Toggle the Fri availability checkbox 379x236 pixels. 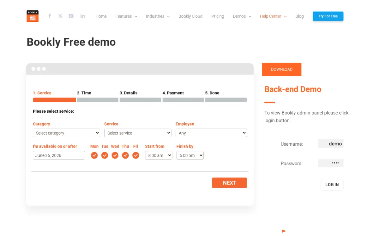(136, 155)
